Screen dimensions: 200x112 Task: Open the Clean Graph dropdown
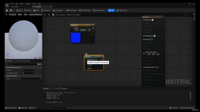(72, 10)
